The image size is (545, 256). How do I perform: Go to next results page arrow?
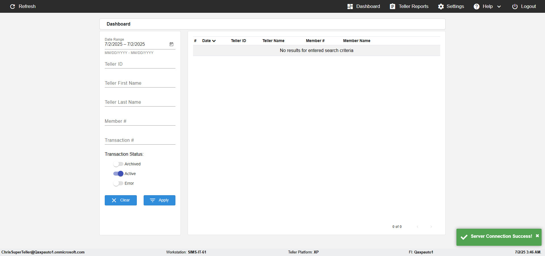(431, 227)
